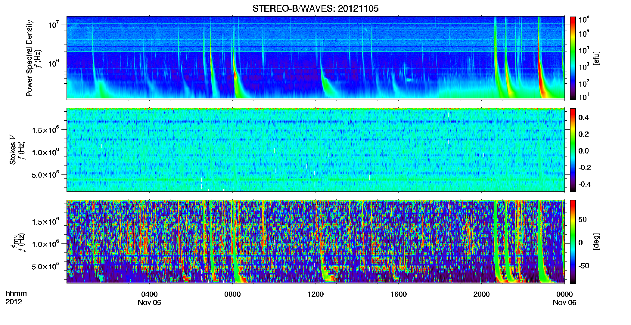Click the 0.4 tick on Stokes color bar

tap(583, 118)
